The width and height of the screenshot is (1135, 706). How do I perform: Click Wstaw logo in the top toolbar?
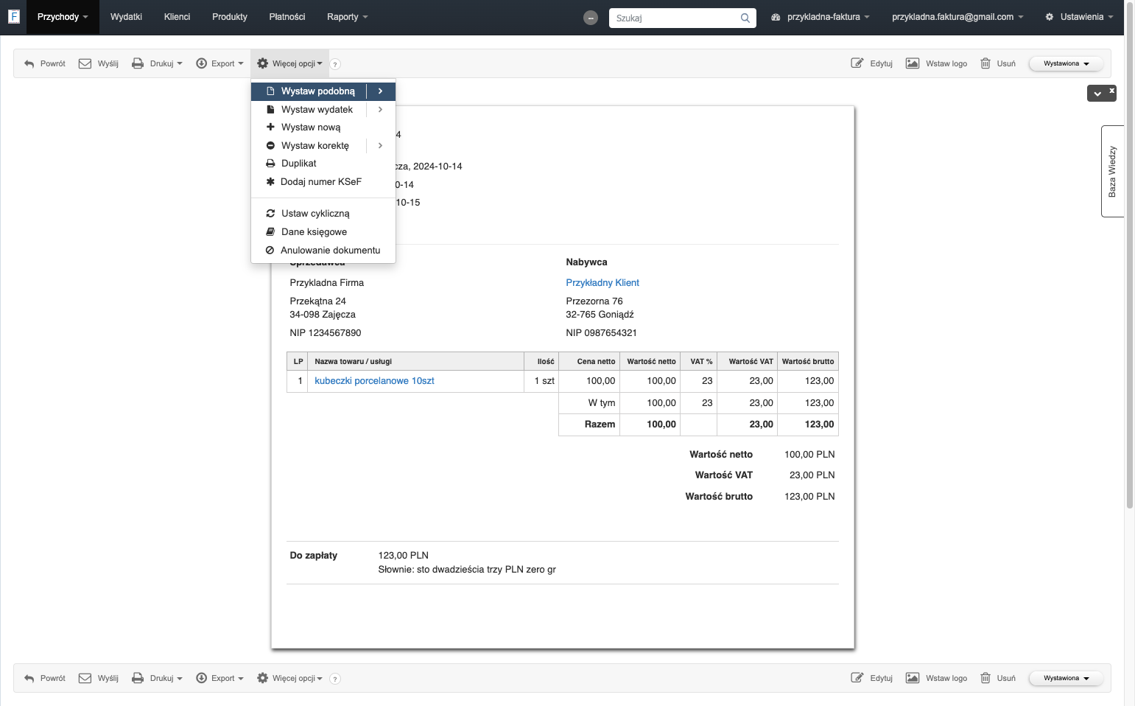click(937, 63)
